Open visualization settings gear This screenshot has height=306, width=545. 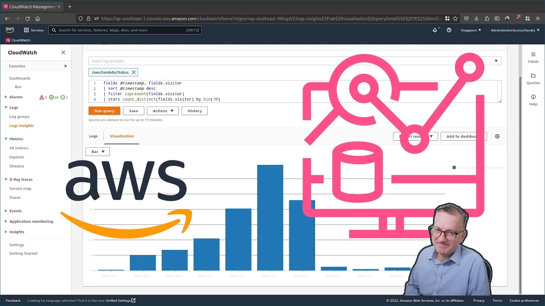pos(497,136)
